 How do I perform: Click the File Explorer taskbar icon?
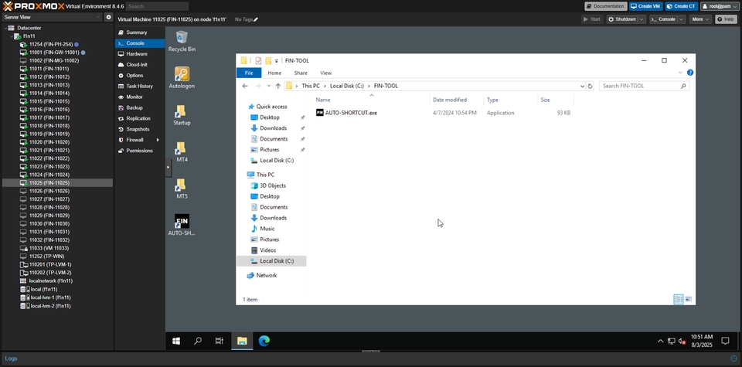tap(242, 341)
